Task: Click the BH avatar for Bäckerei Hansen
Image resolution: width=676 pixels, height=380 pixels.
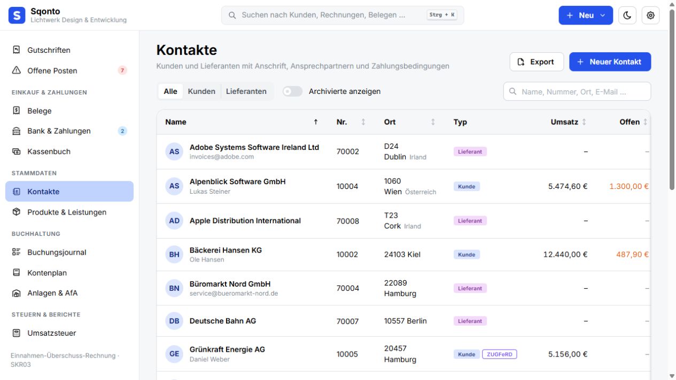Action: [x=174, y=255]
